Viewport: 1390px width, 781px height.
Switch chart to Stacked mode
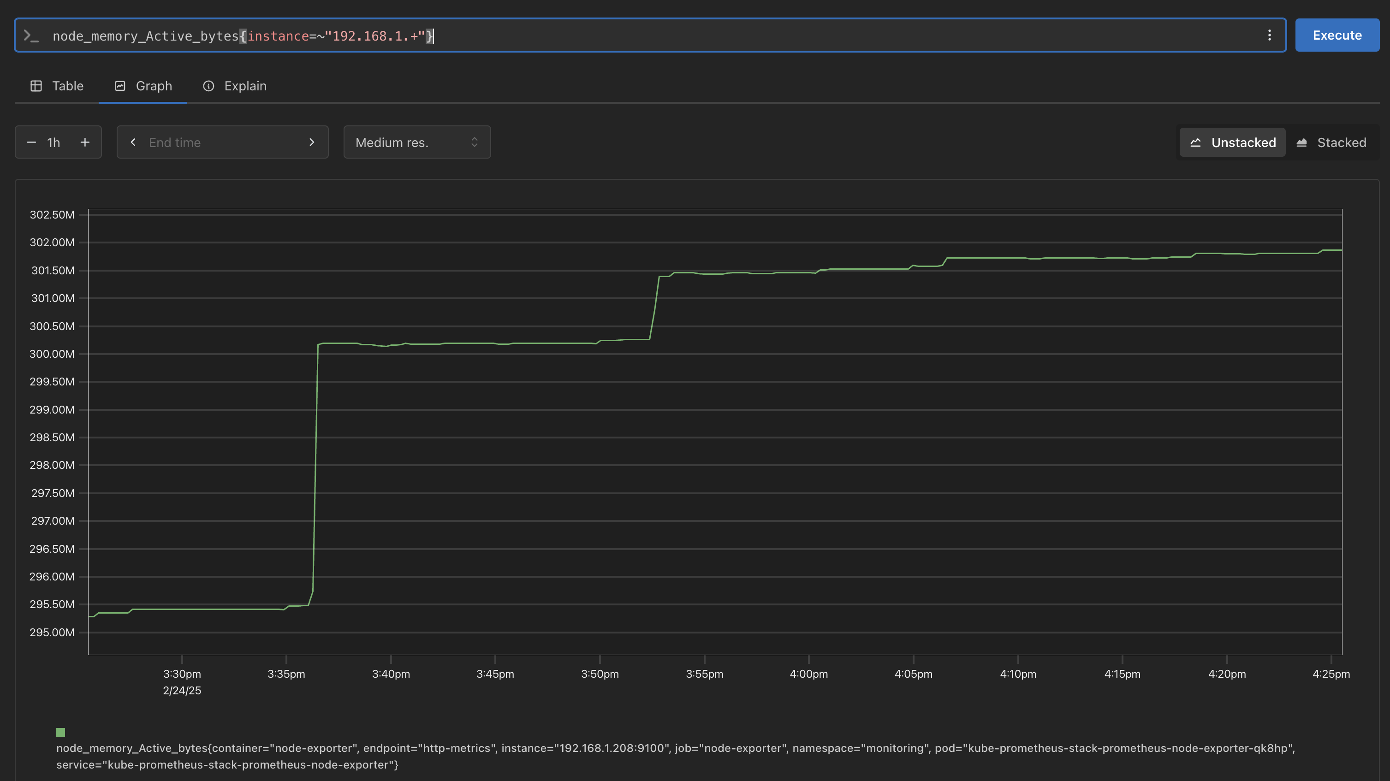point(1331,142)
